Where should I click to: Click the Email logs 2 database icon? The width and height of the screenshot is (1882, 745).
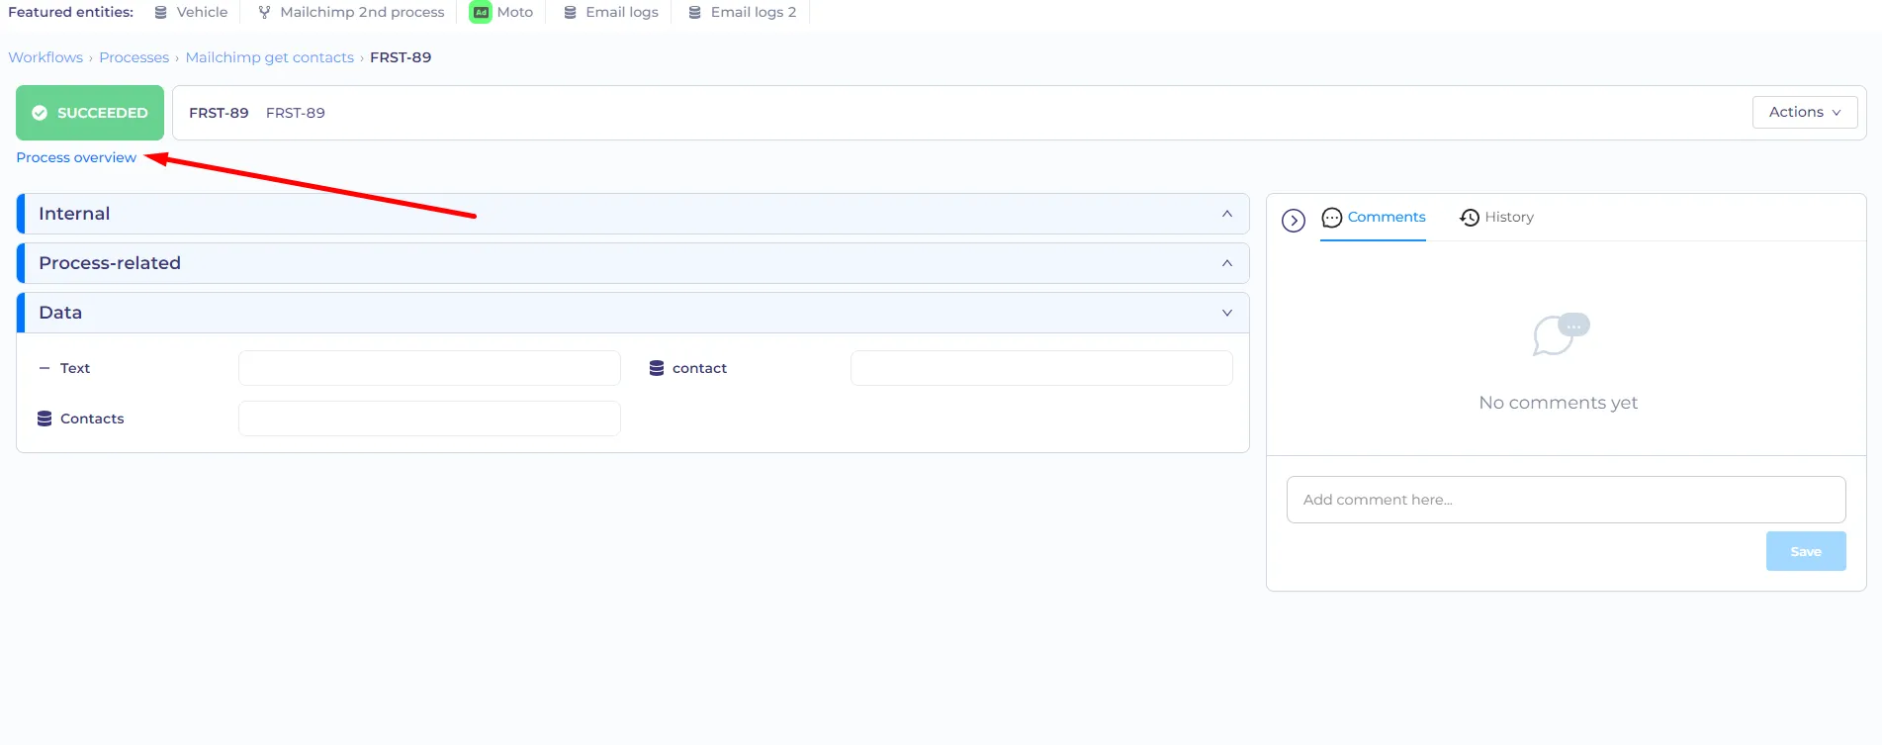(x=694, y=12)
